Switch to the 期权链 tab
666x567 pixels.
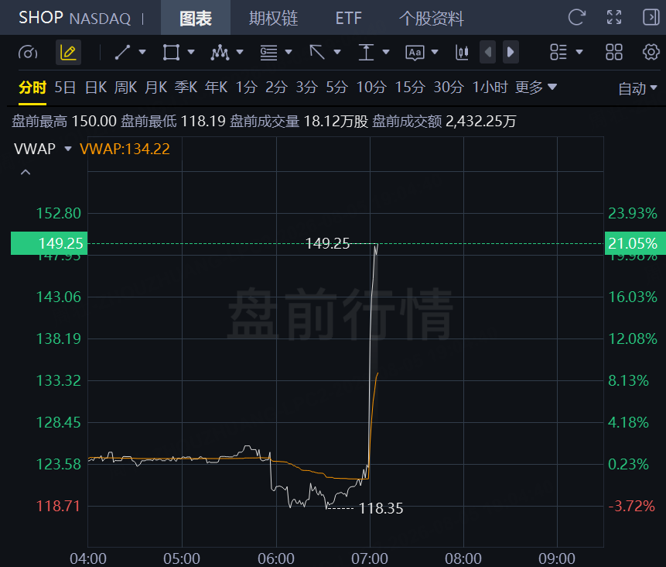pos(274,18)
